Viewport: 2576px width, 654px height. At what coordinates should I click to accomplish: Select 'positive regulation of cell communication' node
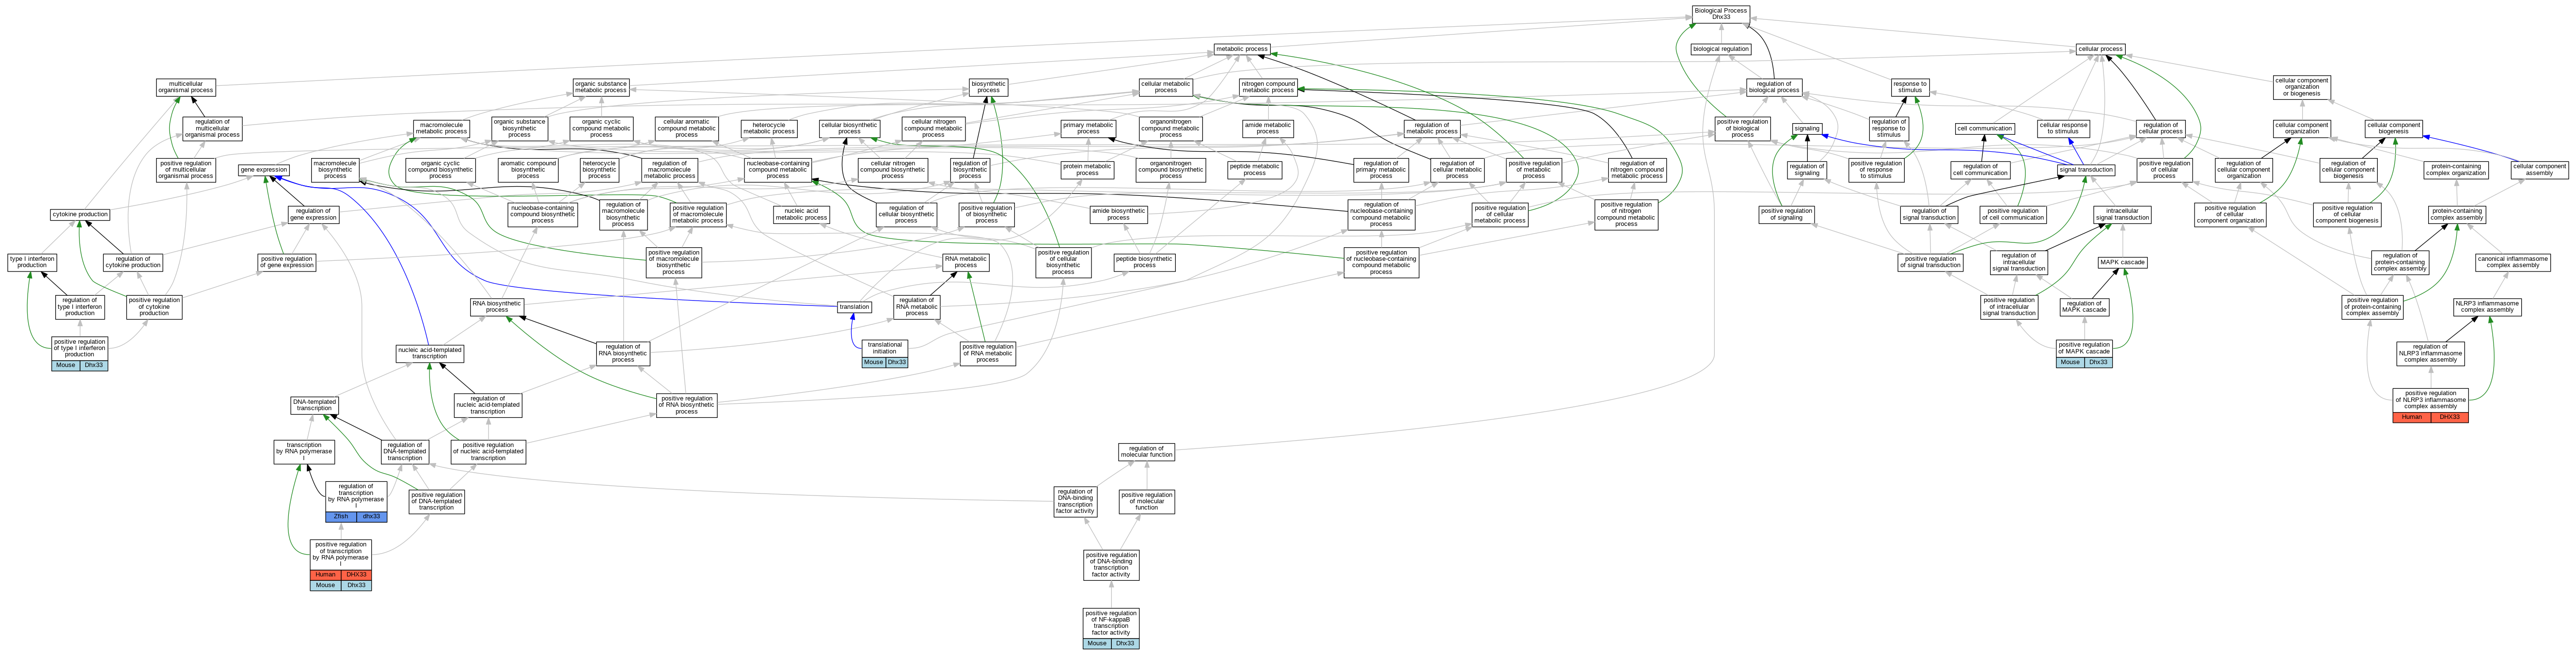point(2012,214)
